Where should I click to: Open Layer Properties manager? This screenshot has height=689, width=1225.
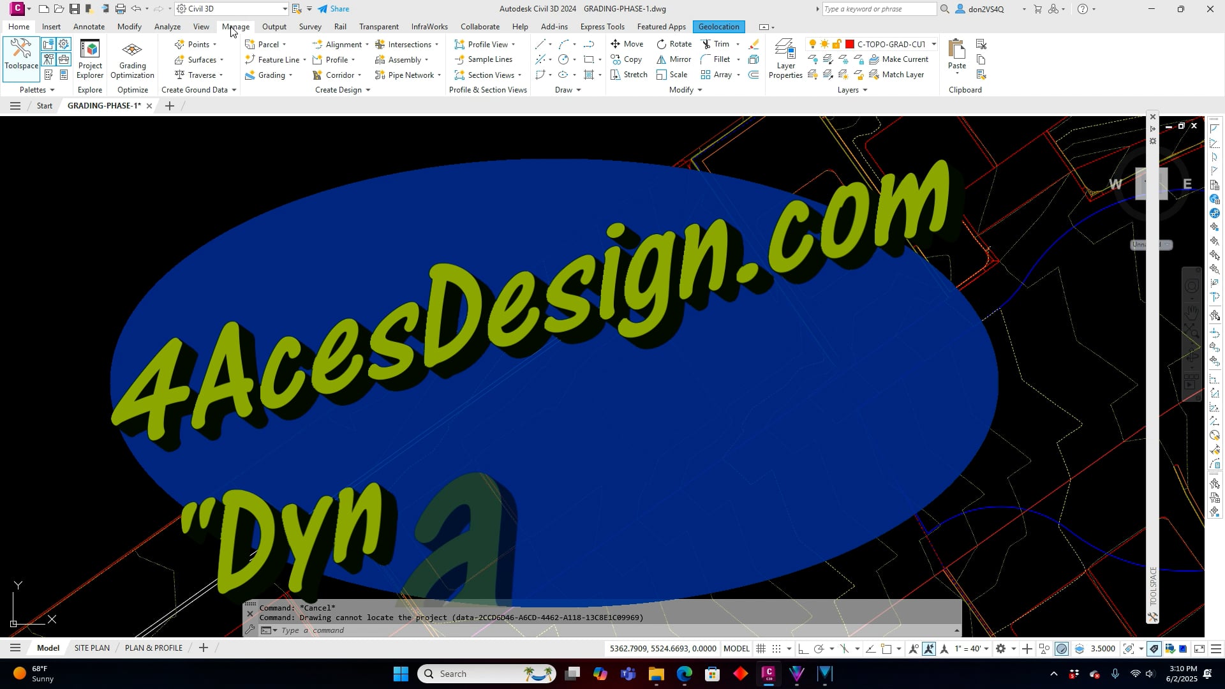785,59
